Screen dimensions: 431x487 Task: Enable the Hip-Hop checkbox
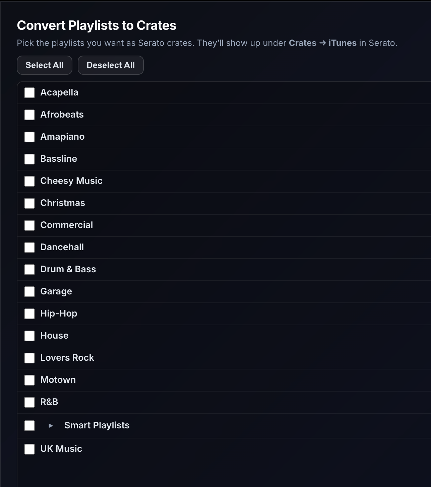29,314
